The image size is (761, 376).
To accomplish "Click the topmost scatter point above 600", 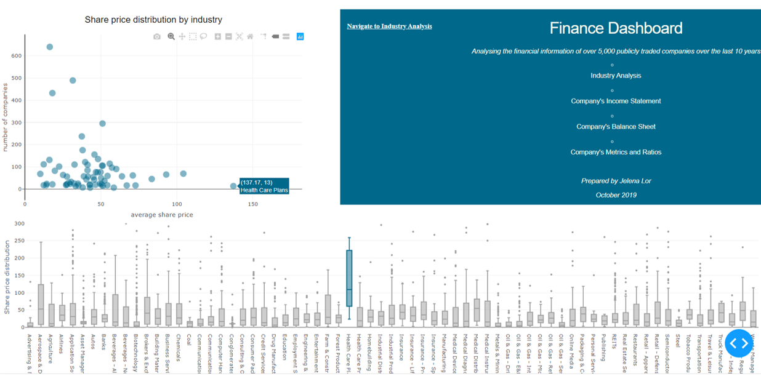I will pyautogui.click(x=50, y=47).
